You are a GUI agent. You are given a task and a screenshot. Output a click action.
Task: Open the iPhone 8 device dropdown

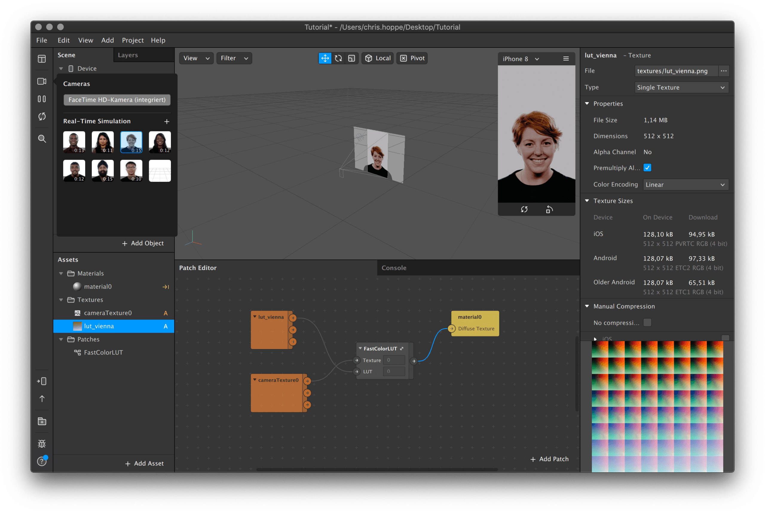[521, 59]
